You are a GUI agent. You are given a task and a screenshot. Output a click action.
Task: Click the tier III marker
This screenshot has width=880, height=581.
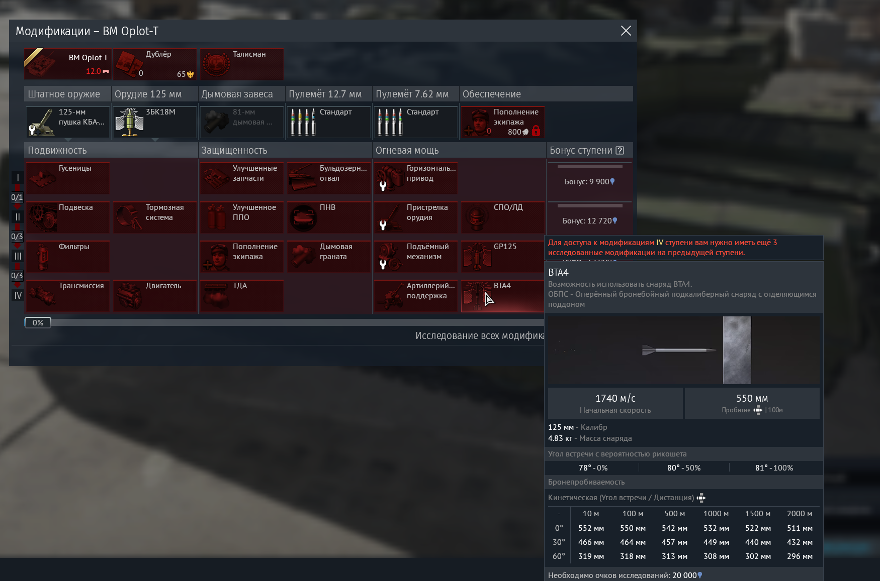[18, 256]
